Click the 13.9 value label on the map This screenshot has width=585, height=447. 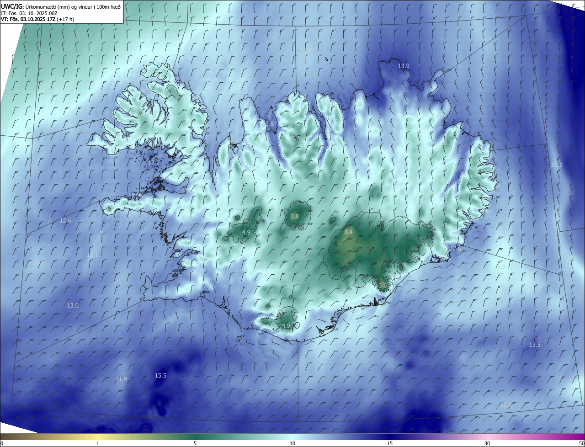point(404,66)
